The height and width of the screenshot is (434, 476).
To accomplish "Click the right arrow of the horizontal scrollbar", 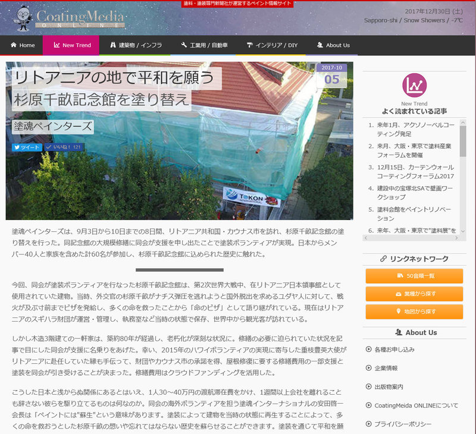I will coord(456,238).
